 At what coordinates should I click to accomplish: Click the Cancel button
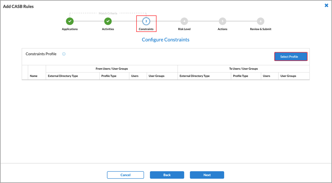tap(126, 175)
